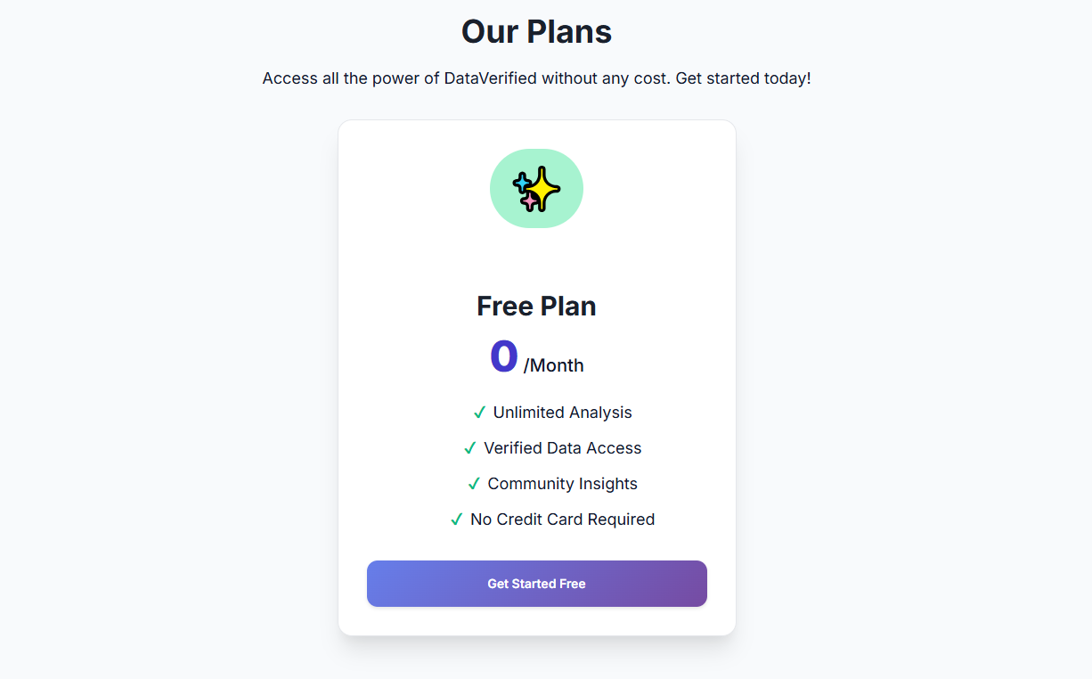Viewport: 1092px width, 679px height.
Task: Click the sparkles icon on the plan card
Action: point(536,189)
